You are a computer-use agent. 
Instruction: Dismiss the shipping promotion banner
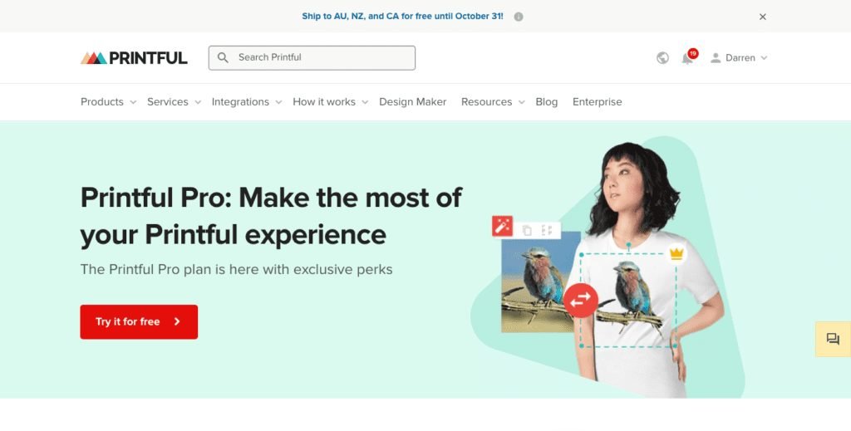[x=763, y=17]
